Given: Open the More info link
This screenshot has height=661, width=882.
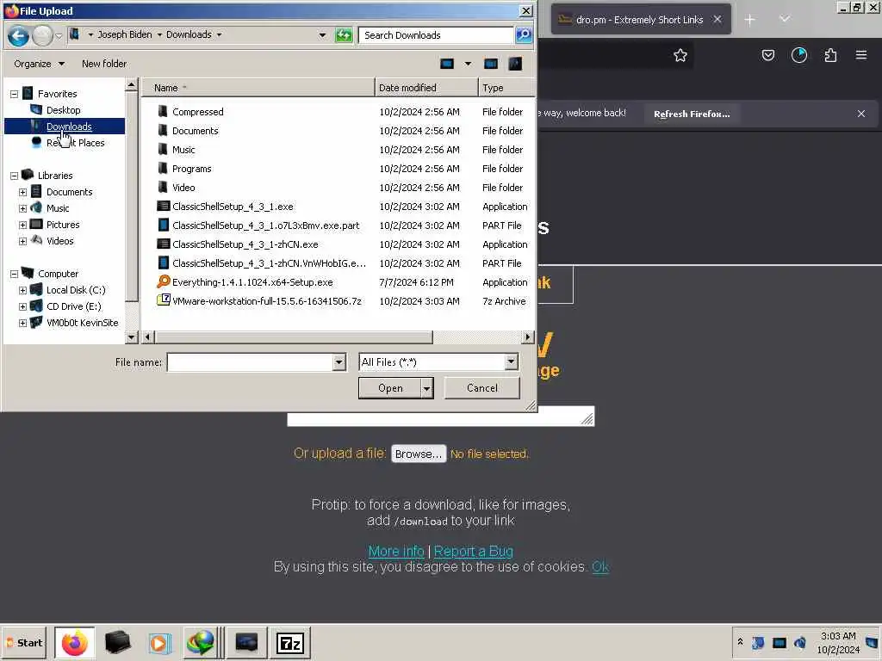Looking at the screenshot, I should tap(396, 552).
